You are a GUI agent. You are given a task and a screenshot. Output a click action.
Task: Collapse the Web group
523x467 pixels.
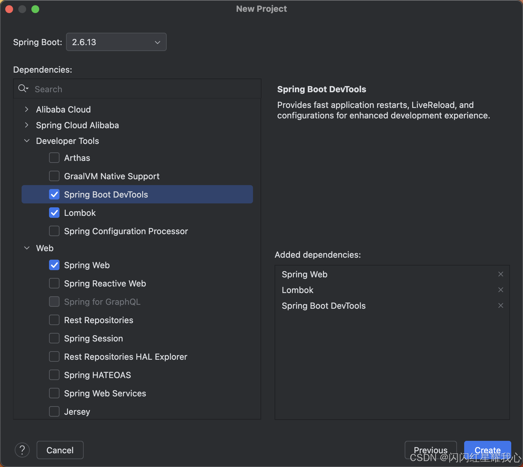pyautogui.click(x=27, y=248)
